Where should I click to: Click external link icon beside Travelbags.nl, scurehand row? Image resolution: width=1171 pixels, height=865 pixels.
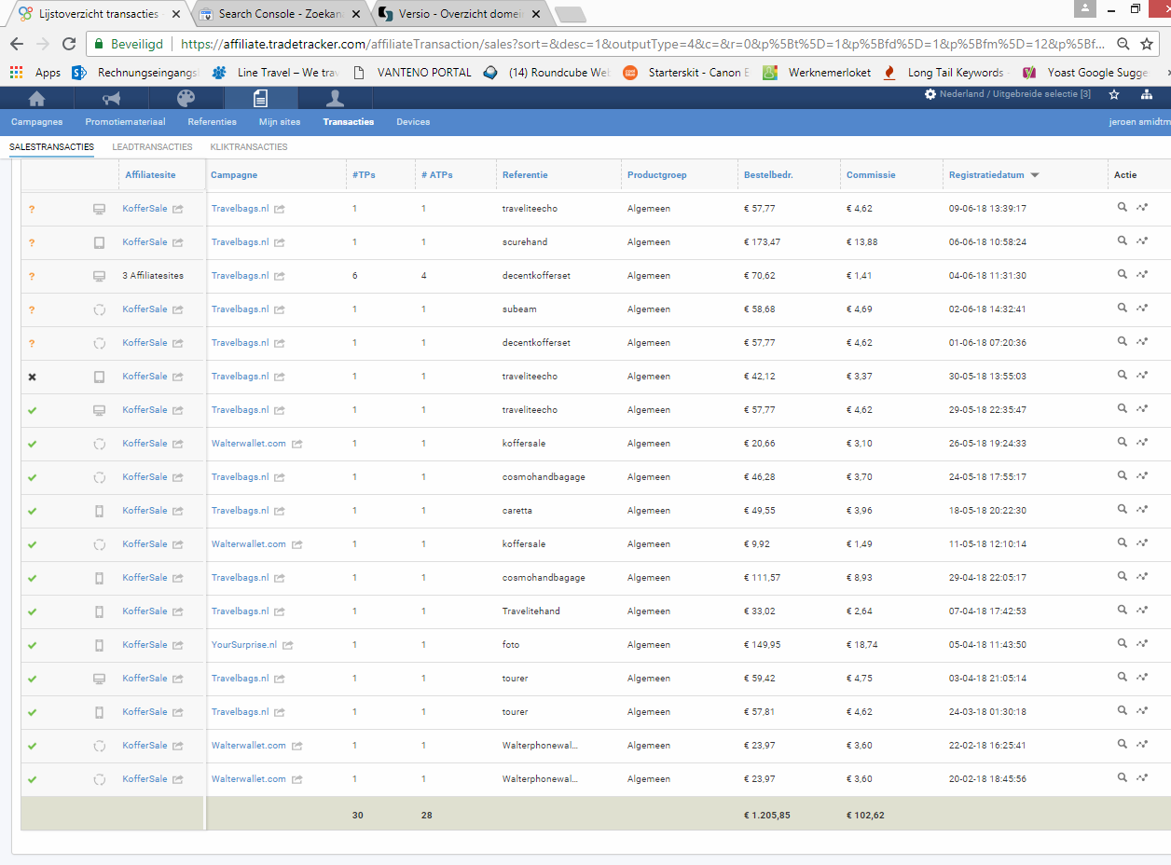coord(280,242)
